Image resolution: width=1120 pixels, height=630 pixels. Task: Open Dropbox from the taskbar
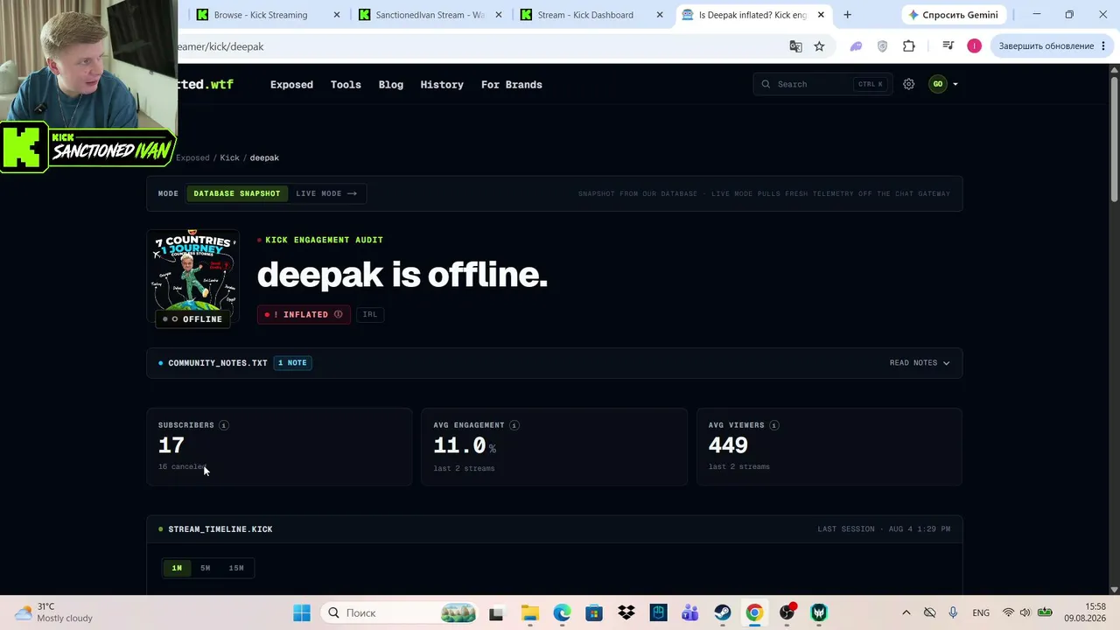(626, 612)
